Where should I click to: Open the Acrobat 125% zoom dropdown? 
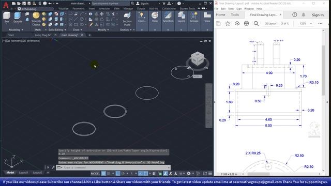311,23
